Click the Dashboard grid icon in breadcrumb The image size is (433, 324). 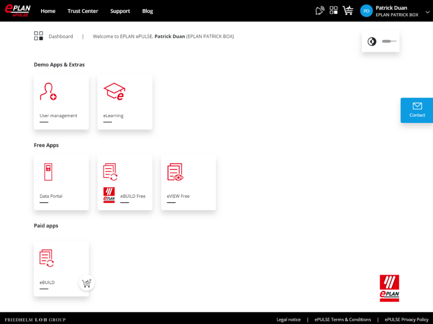pos(39,36)
